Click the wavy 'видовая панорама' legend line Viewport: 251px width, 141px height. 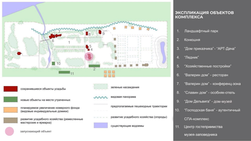pos(101,97)
